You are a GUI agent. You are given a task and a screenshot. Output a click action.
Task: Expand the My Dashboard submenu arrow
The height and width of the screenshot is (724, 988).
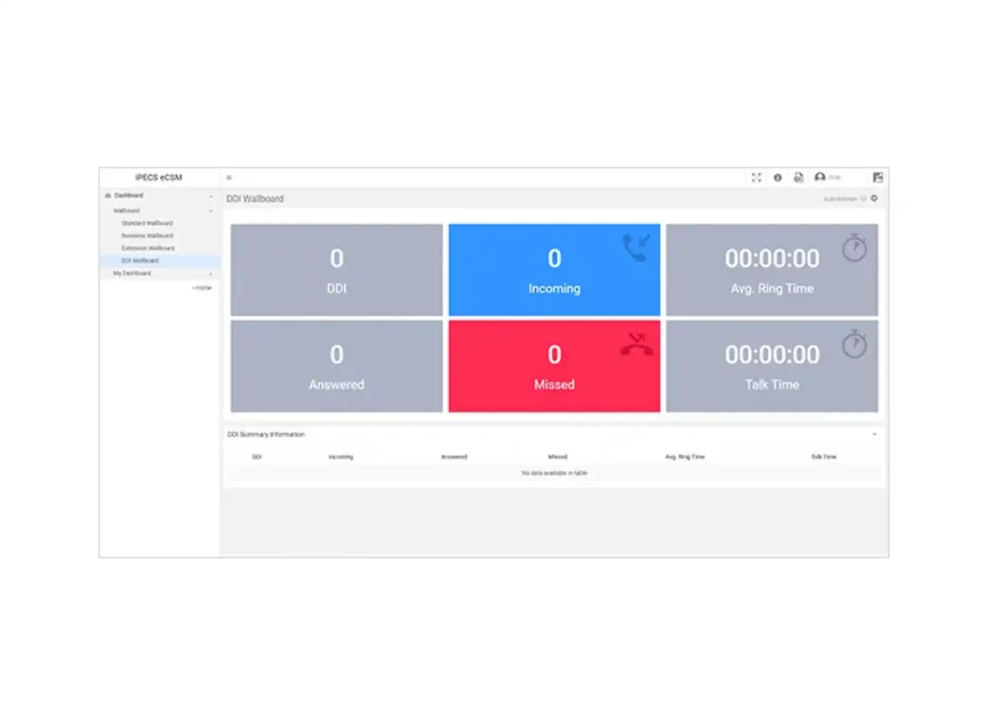click(x=210, y=274)
